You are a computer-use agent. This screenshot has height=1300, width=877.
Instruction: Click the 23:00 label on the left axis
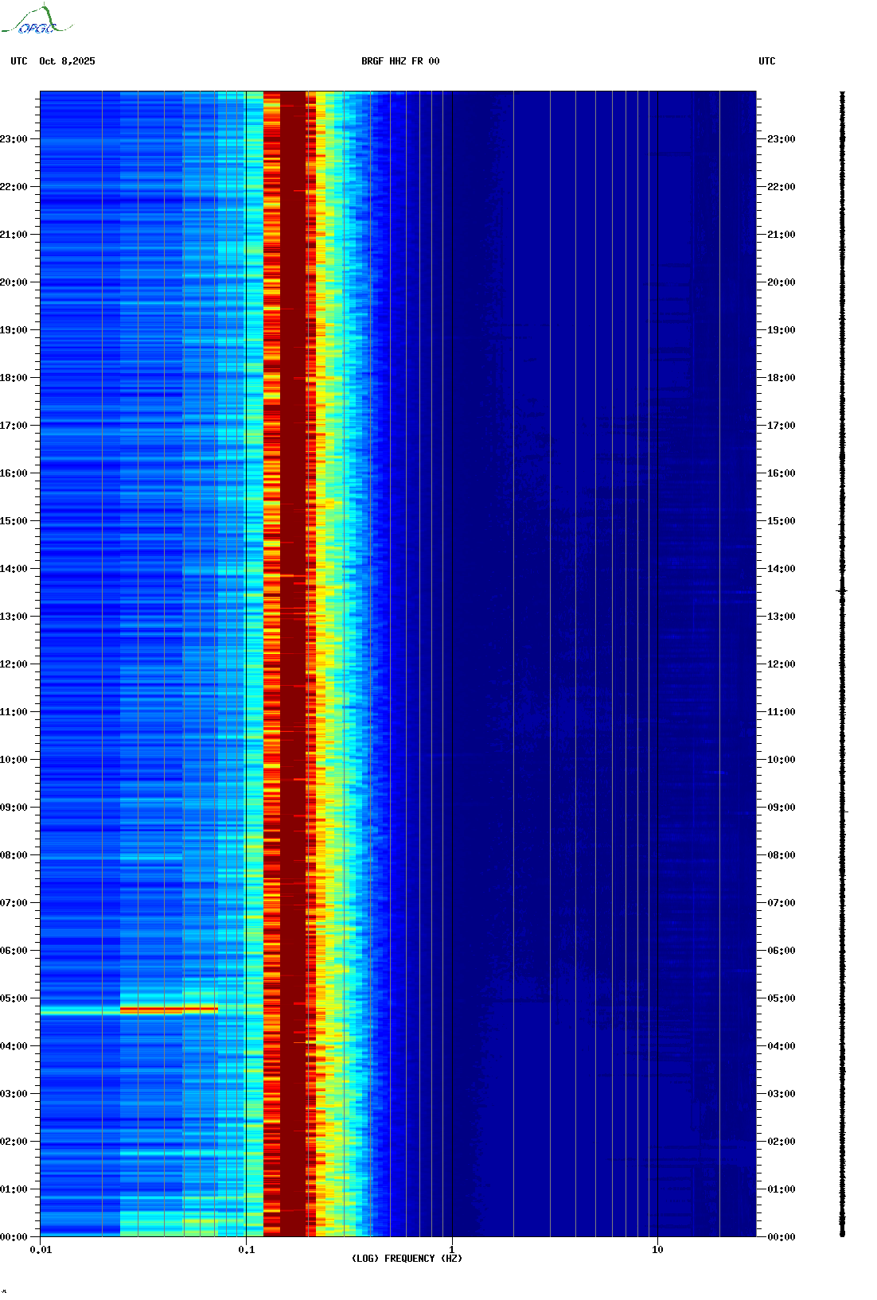pyautogui.click(x=14, y=139)
